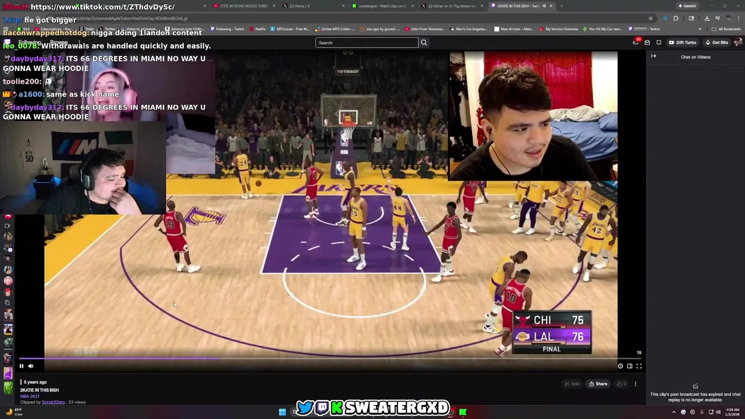Click the Get Bits button
Image resolution: width=745 pixels, height=419 pixels.
click(716, 42)
